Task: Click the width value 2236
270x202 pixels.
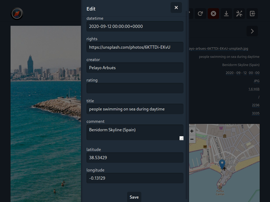Action: 255,105
